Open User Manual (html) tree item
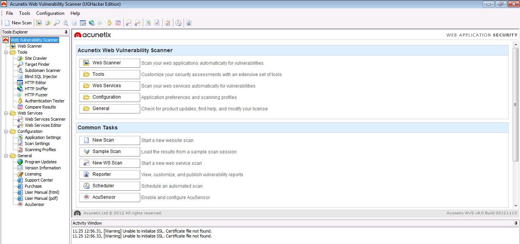Image resolution: width=520 pixels, height=244 pixels. 42,192
